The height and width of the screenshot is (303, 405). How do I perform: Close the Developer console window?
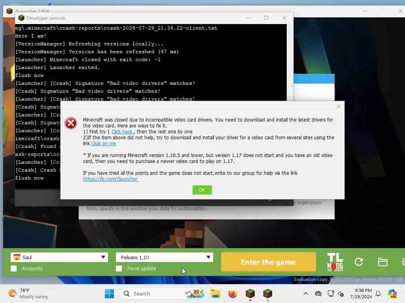[x=284, y=18]
